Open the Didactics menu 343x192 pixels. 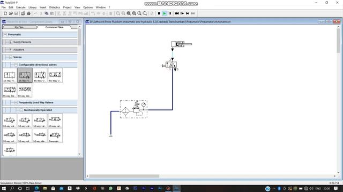pos(55,7)
